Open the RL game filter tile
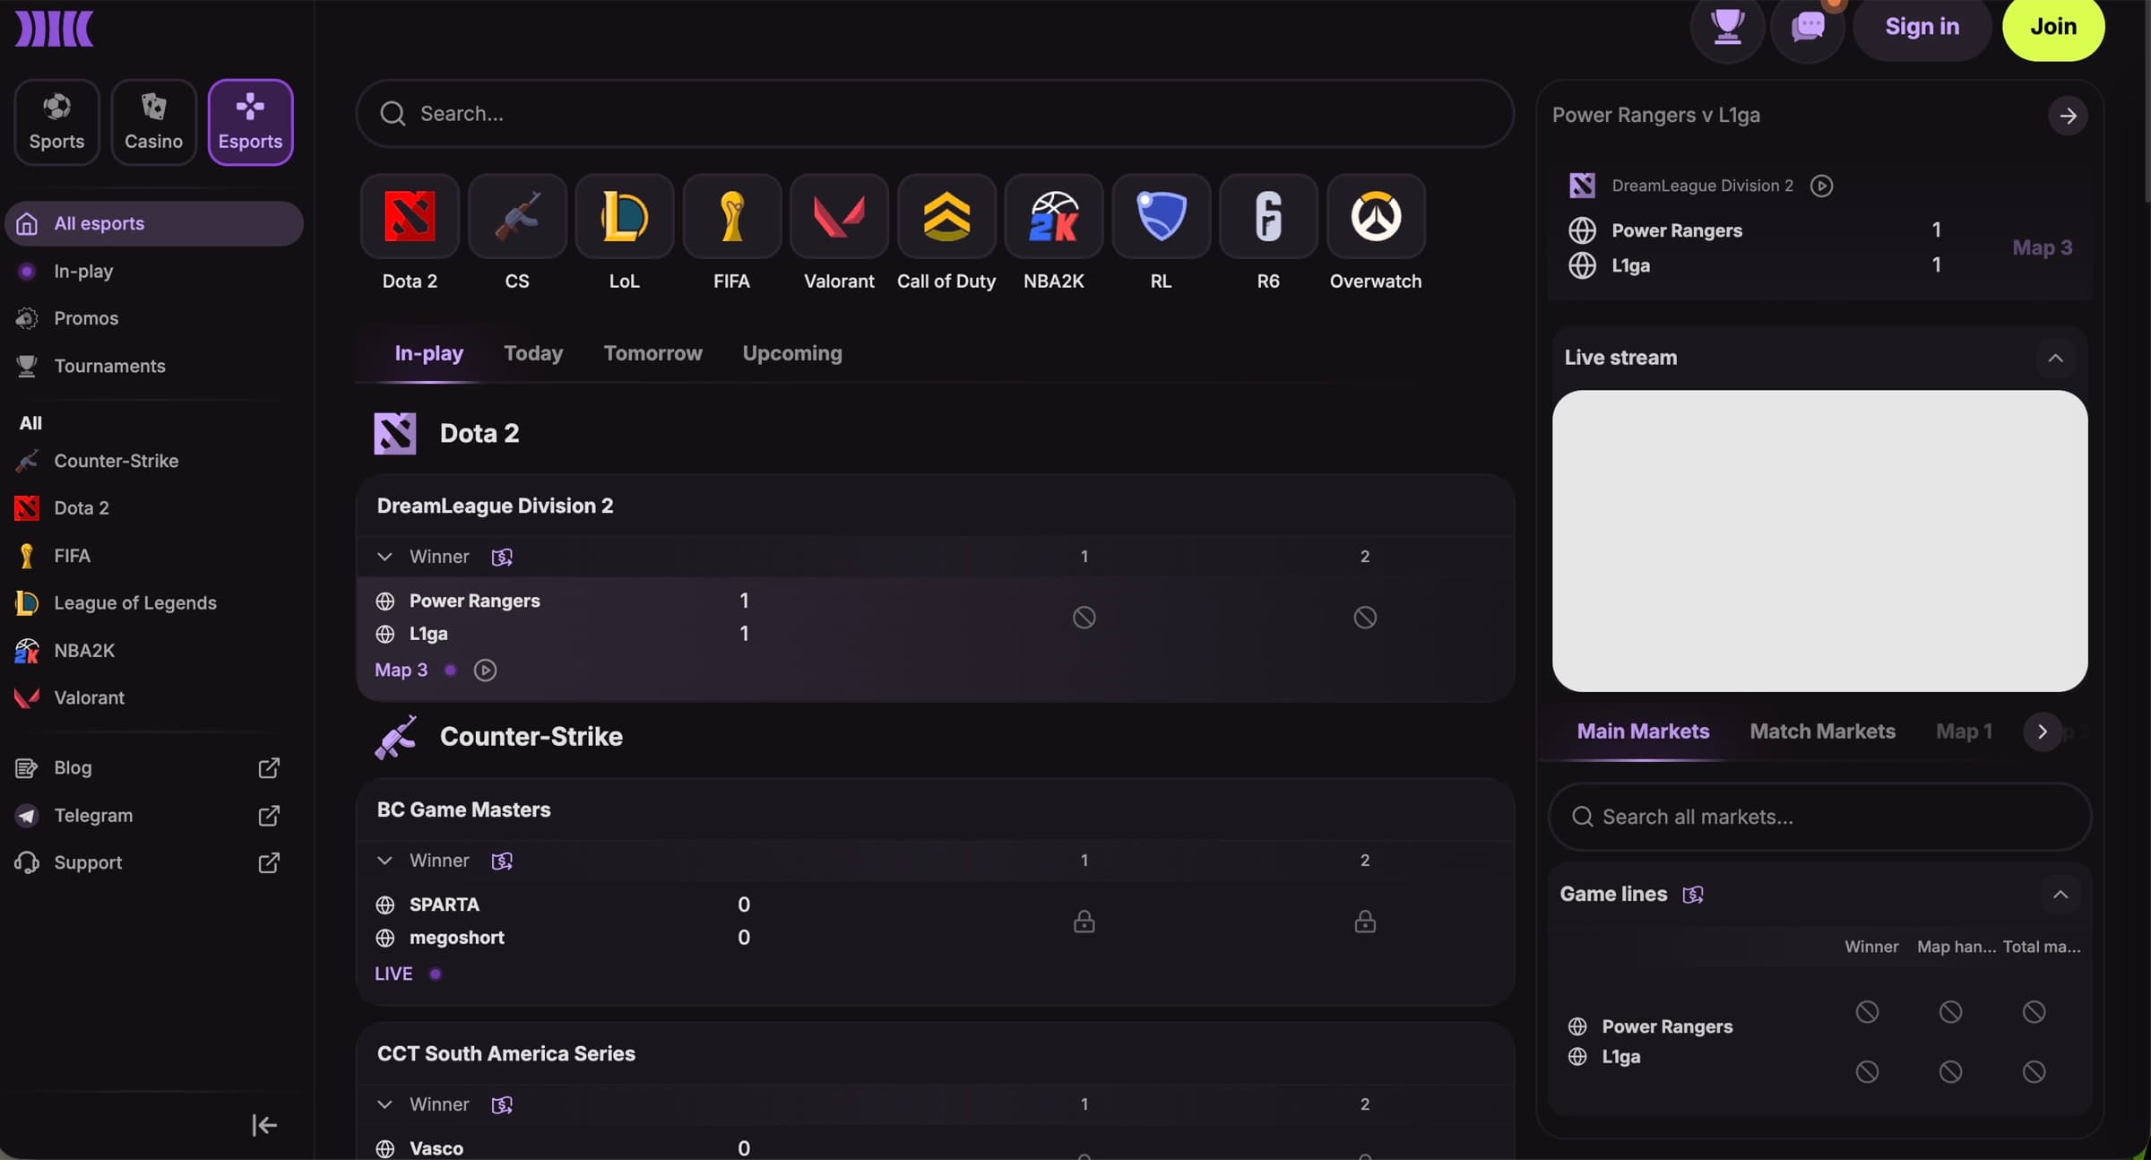This screenshot has width=2151, height=1160. 1161,216
